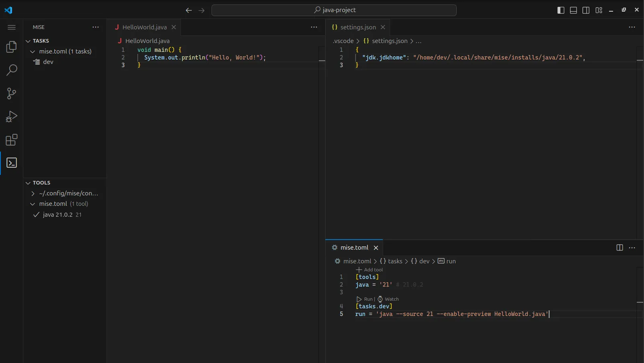Open the Explorer view

click(x=11, y=47)
